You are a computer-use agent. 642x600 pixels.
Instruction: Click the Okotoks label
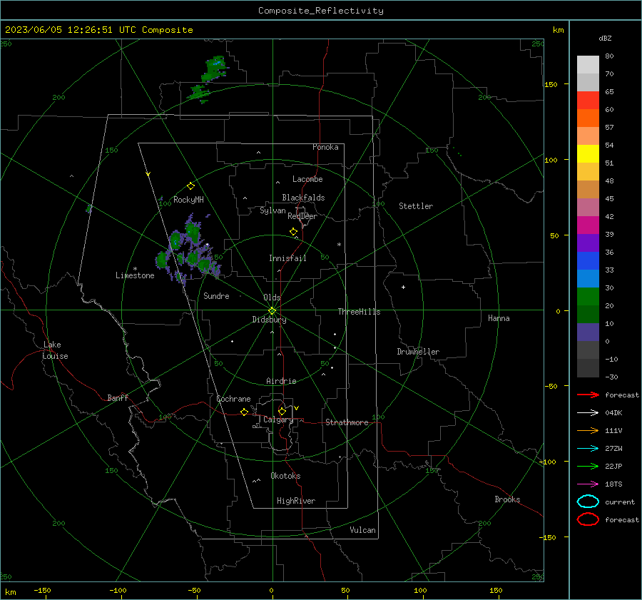285,476
